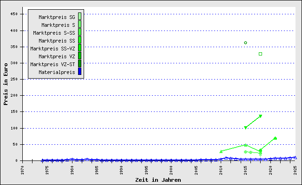Click the x-axis year label 2005
Screen dimensions: 302x185
coord(196,170)
